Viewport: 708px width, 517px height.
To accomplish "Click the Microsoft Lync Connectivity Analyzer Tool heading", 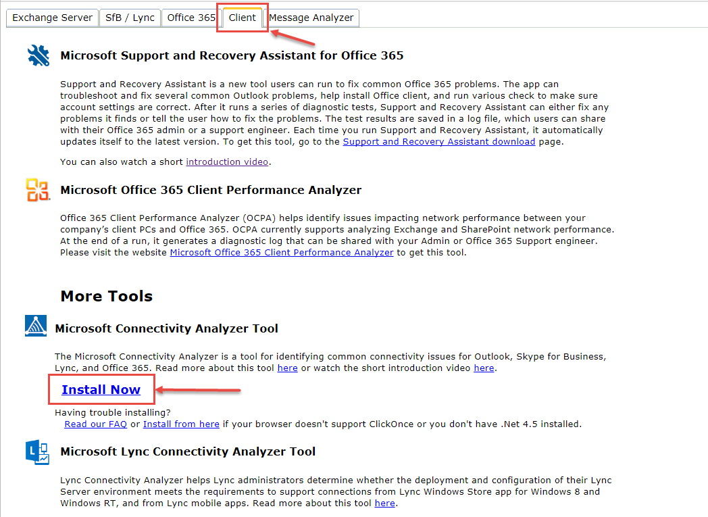I will [x=188, y=451].
